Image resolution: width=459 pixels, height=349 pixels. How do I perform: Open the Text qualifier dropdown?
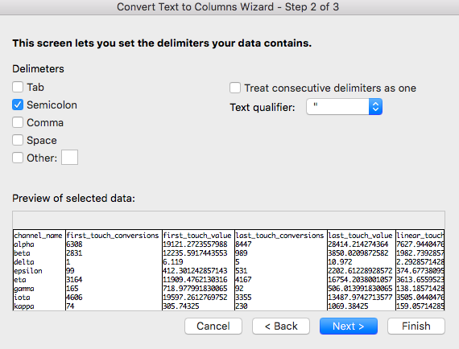(345, 107)
